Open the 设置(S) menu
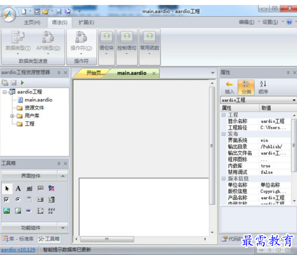The image size is (297, 255). coord(270,22)
